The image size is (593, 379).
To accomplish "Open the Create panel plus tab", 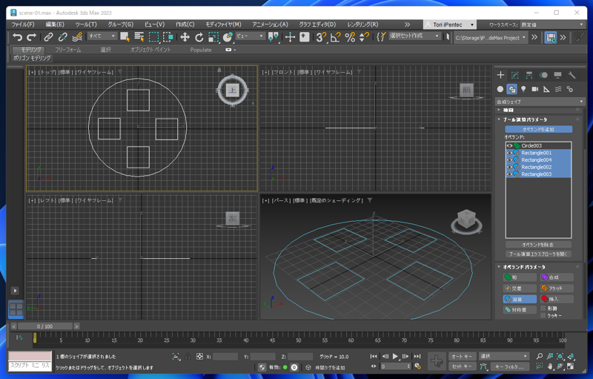I will pyautogui.click(x=500, y=75).
